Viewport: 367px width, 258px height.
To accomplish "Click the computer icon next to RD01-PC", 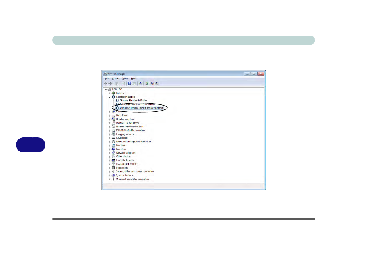I will click(109, 89).
